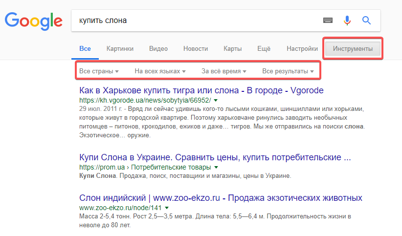The image size is (402, 236).
Task: Open the За всё время filter
Action: [x=224, y=71]
